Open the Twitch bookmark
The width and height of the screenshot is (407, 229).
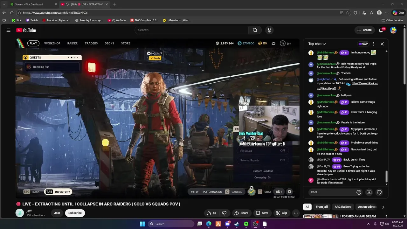point(32,20)
